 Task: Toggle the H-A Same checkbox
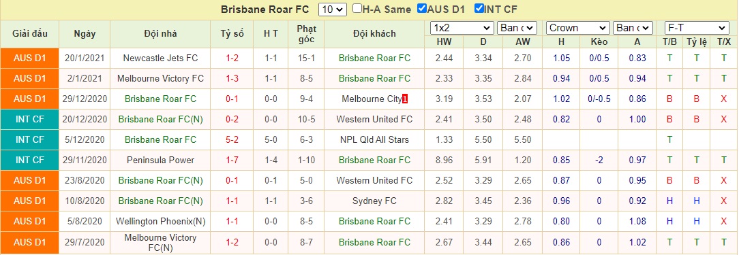(357, 8)
